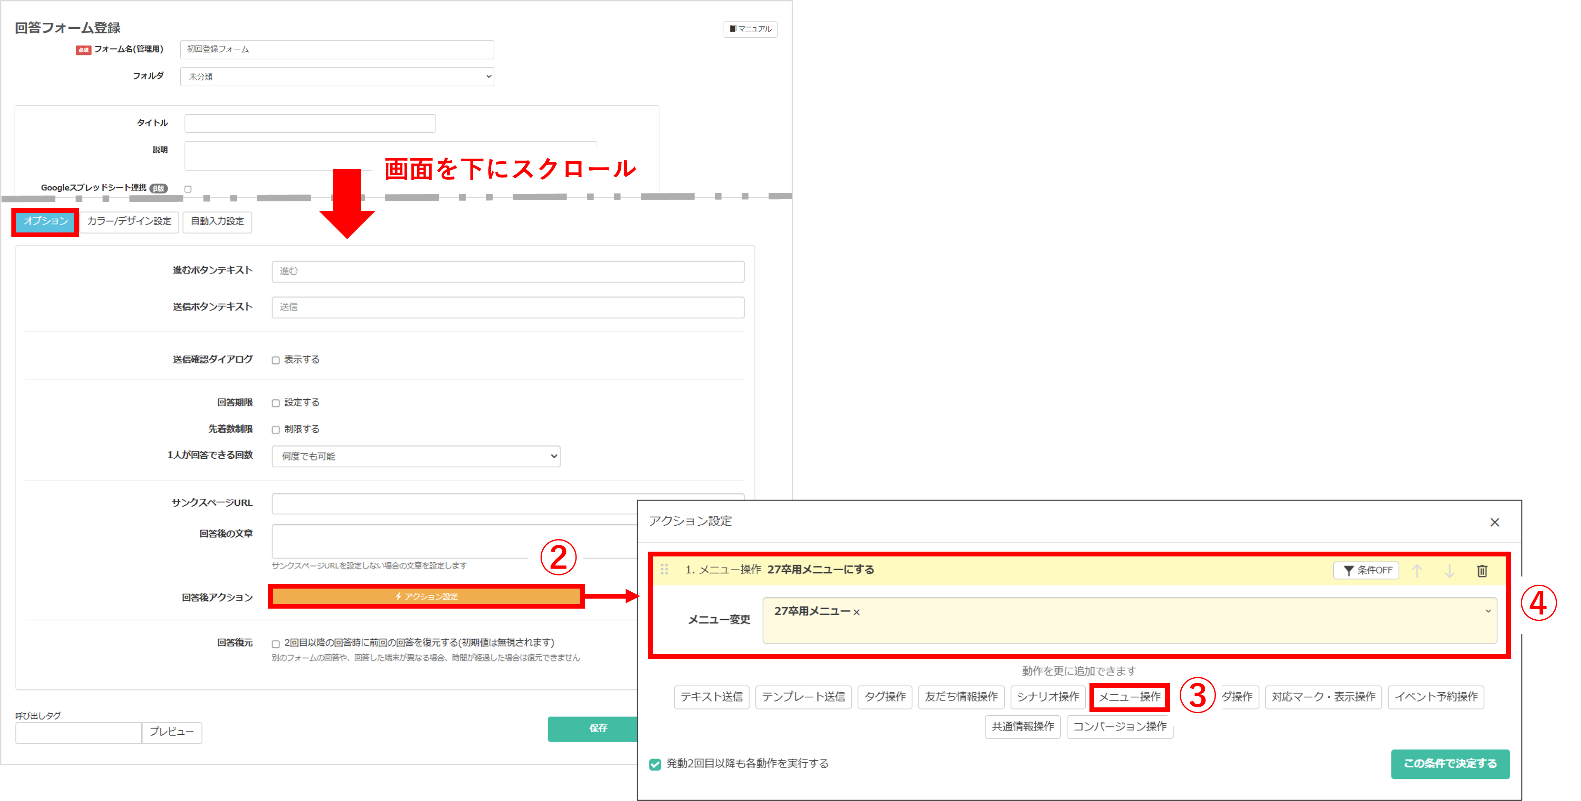Grab the drag handle dots on メニュー操作 action

pyautogui.click(x=664, y=570)
